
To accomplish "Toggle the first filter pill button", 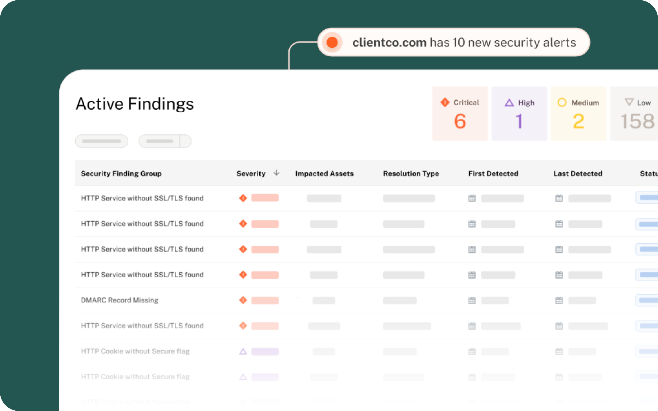I will pyautogui.click(x=101, y=140).
